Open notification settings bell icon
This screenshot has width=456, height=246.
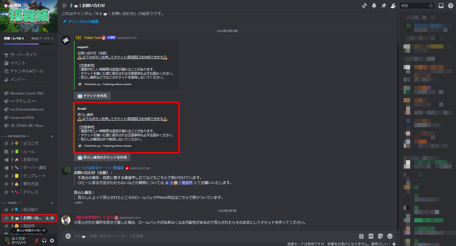374,6
